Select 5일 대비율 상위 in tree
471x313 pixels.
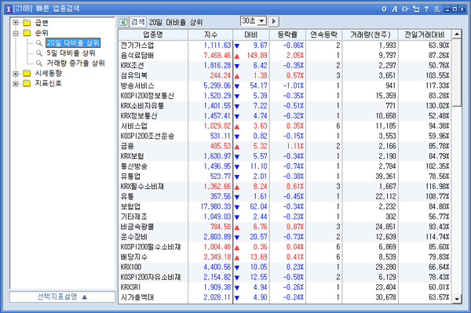[71, 53]
